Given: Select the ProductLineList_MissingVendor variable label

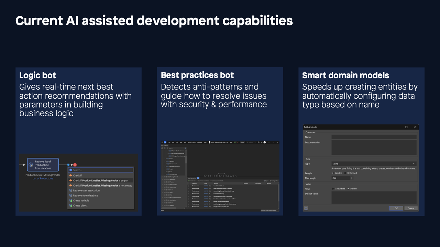Looking at the screenshot, I should (43, 175).
